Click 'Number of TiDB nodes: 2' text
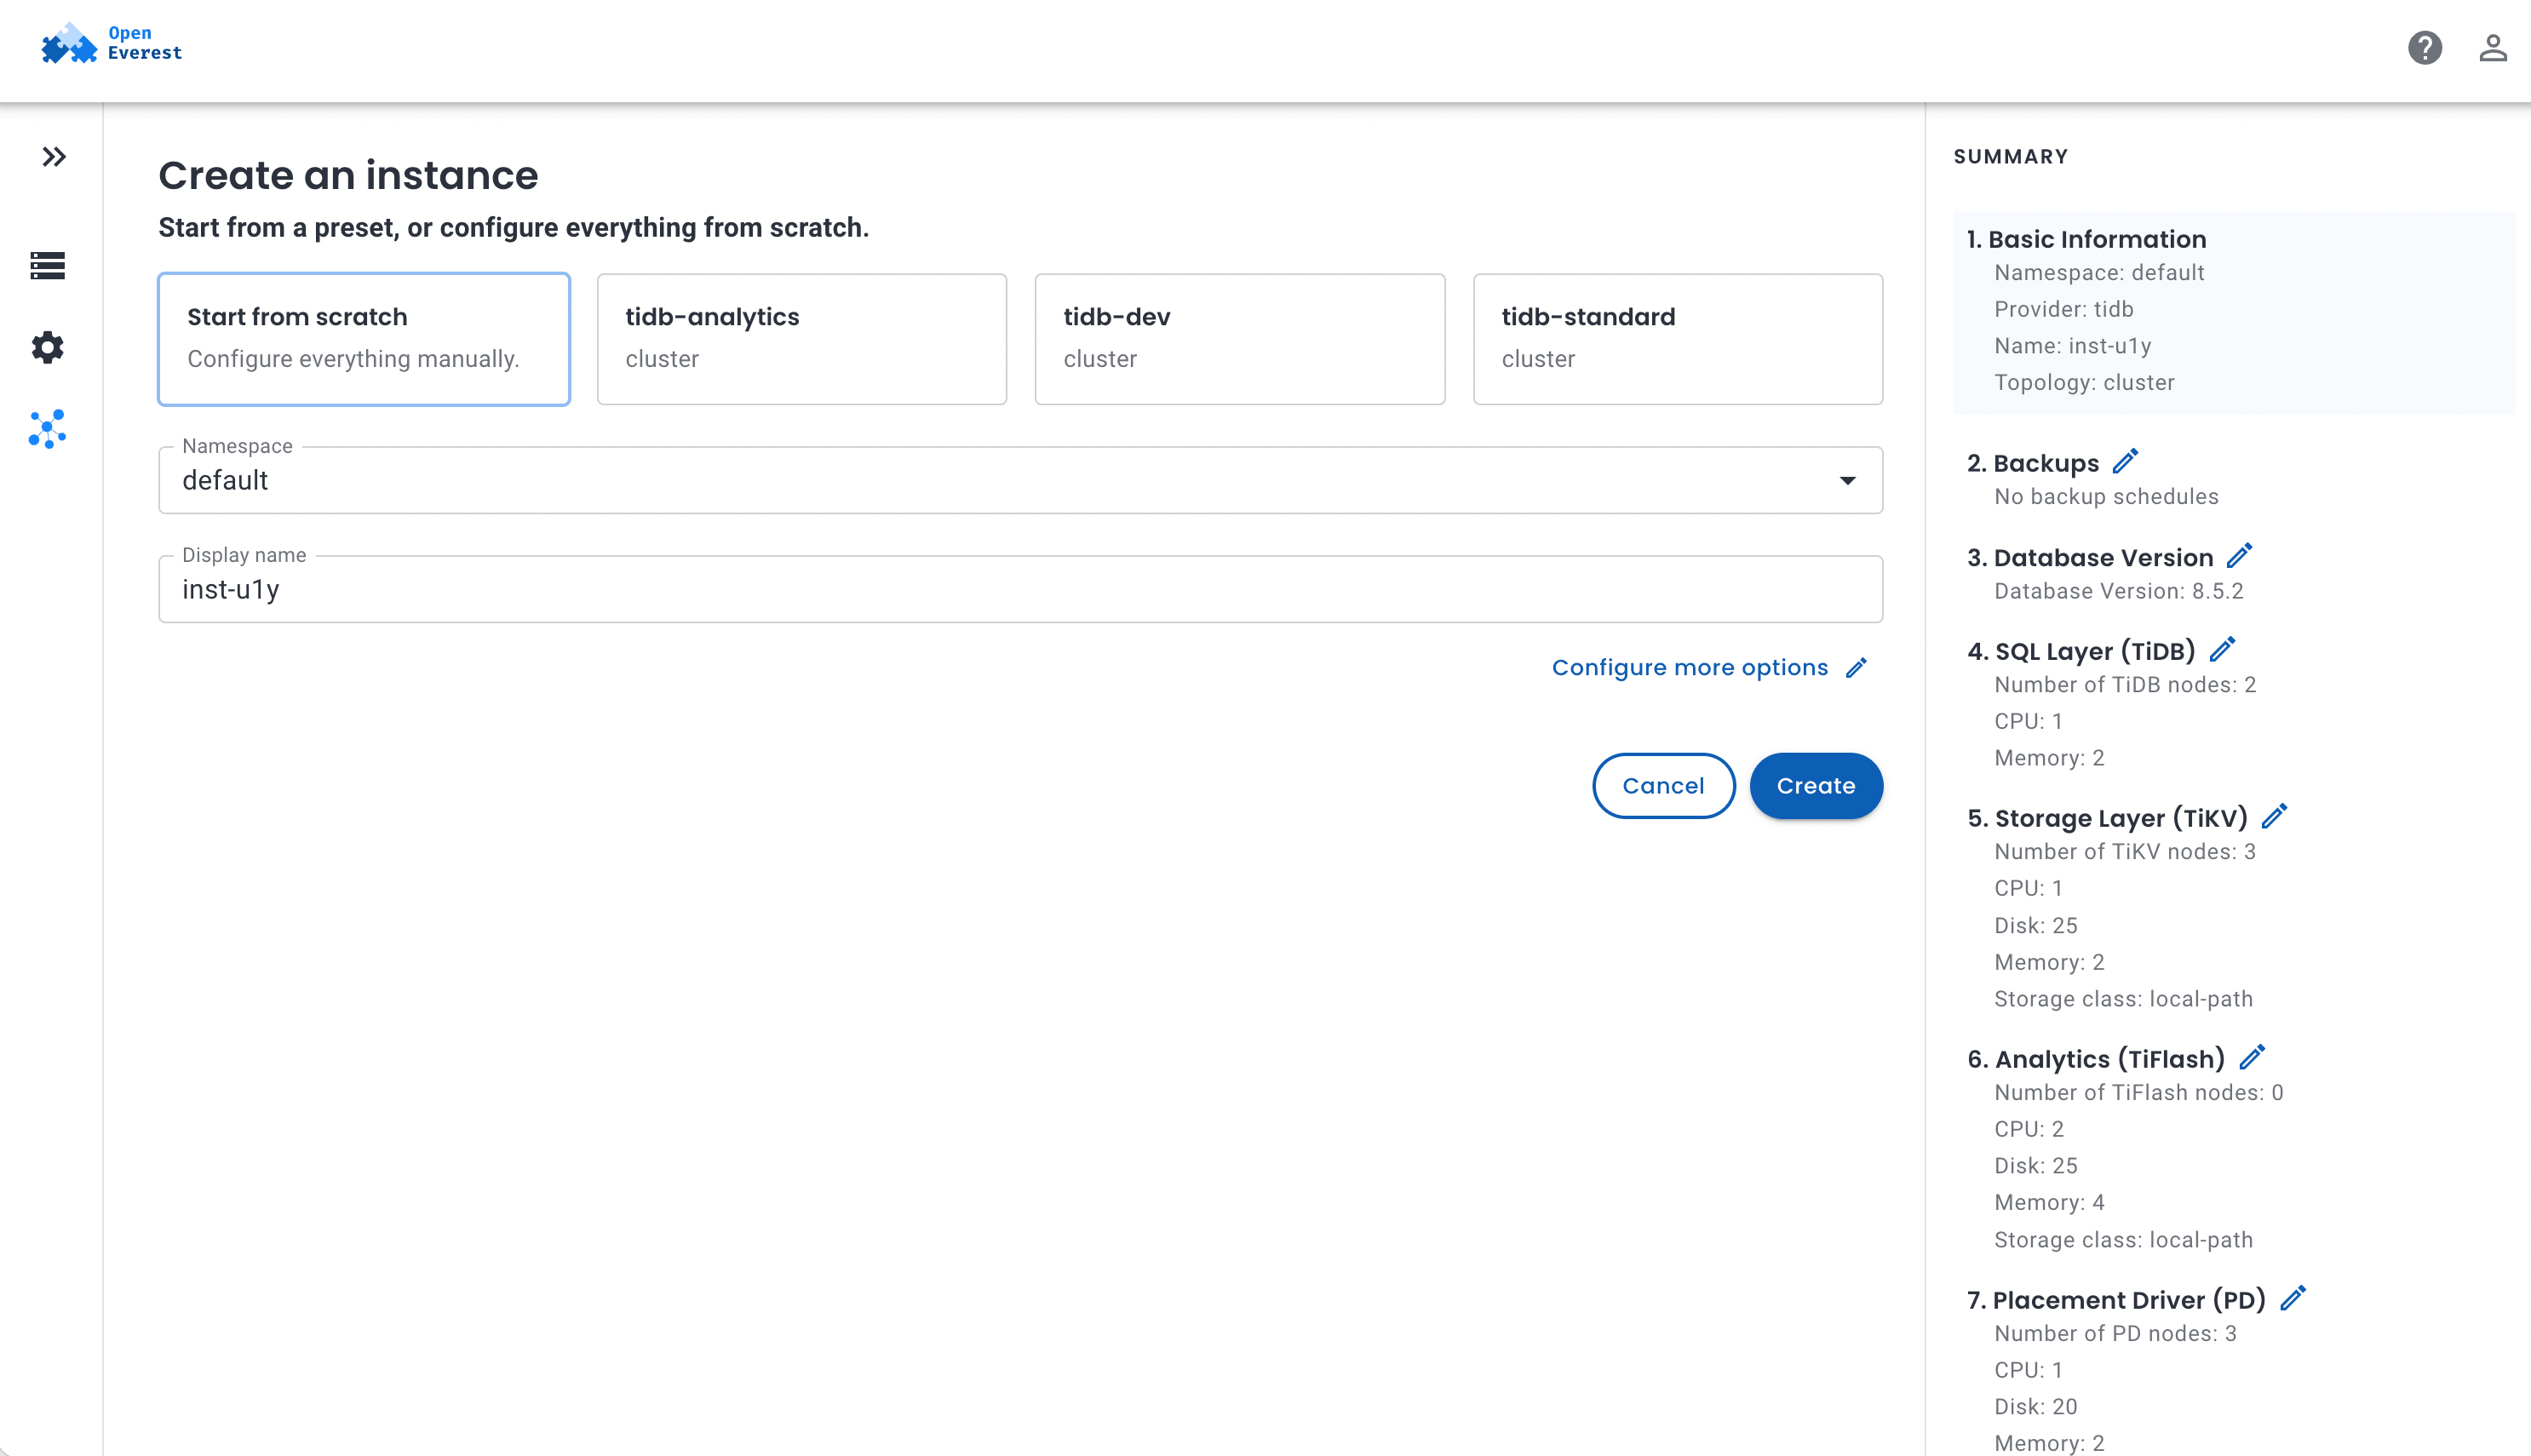The image size is (2531, 1456). click(2125, 685)
